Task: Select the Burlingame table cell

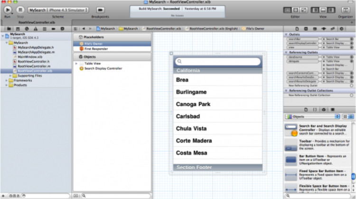Action: (218, 92)
